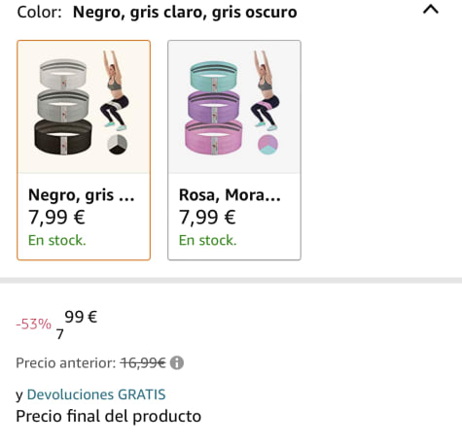Click the info icon beside Precio anterior
This screenshot has width=462, height=444.
(177, 362)
